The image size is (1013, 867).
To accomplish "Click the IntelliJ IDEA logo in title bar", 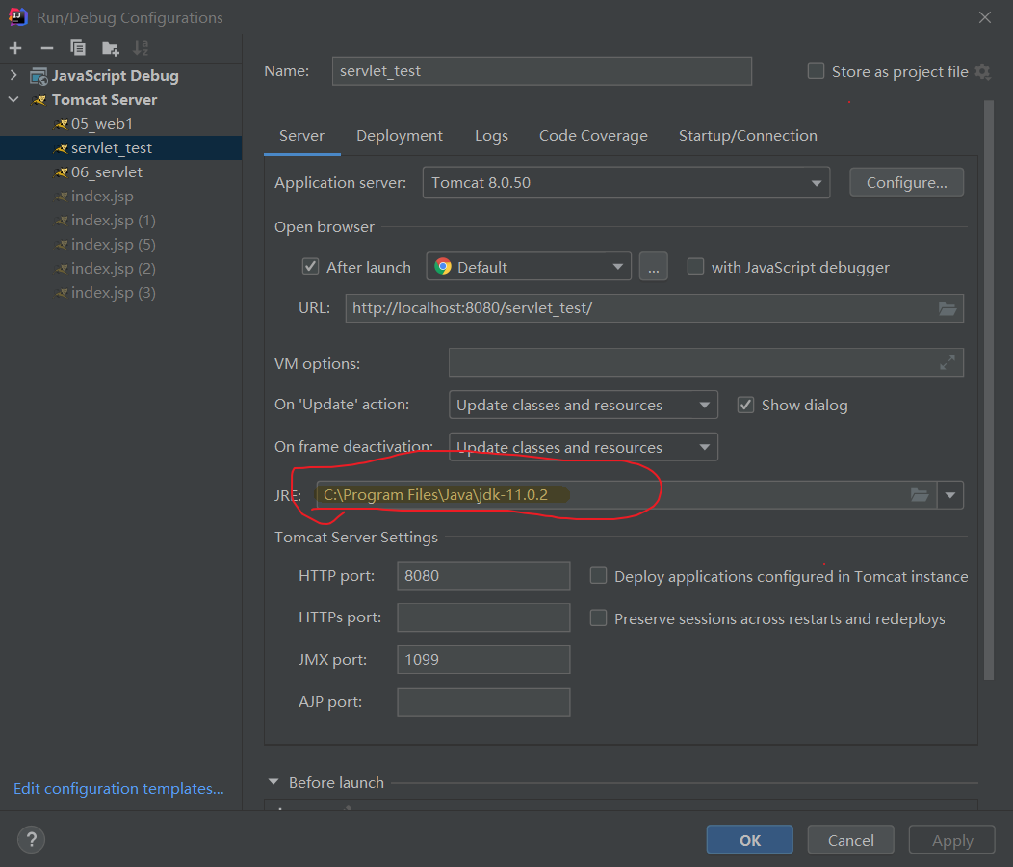I will point(18,16).
